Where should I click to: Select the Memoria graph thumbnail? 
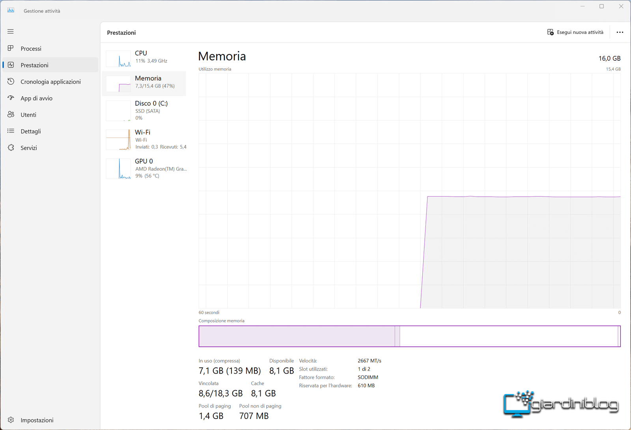coord(118,84)
